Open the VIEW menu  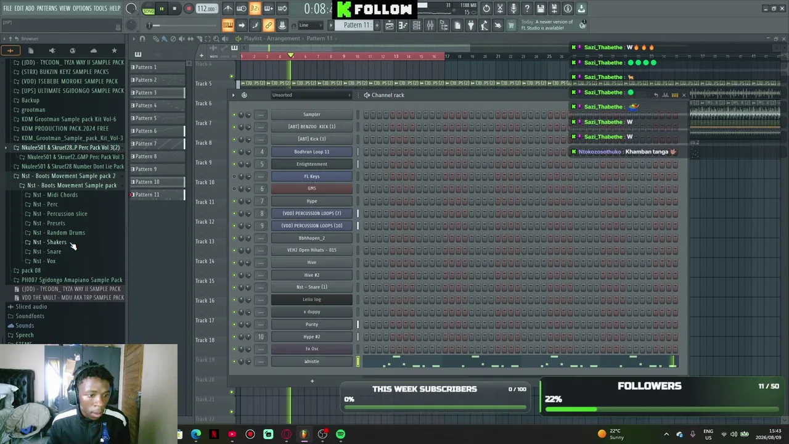point(65,9)
